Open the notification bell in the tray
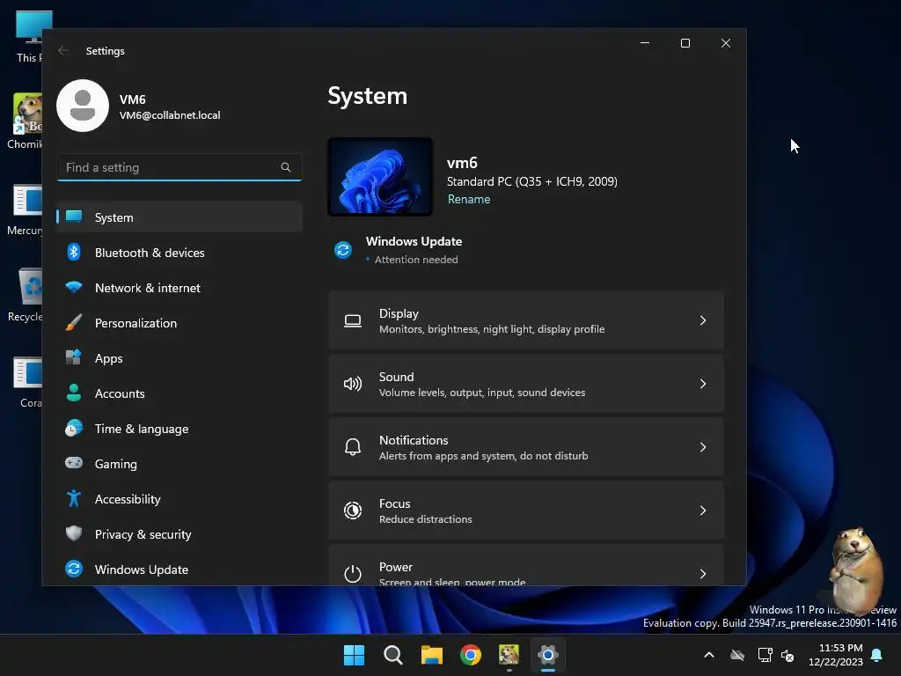901x676 pixels. pos(877,655)
